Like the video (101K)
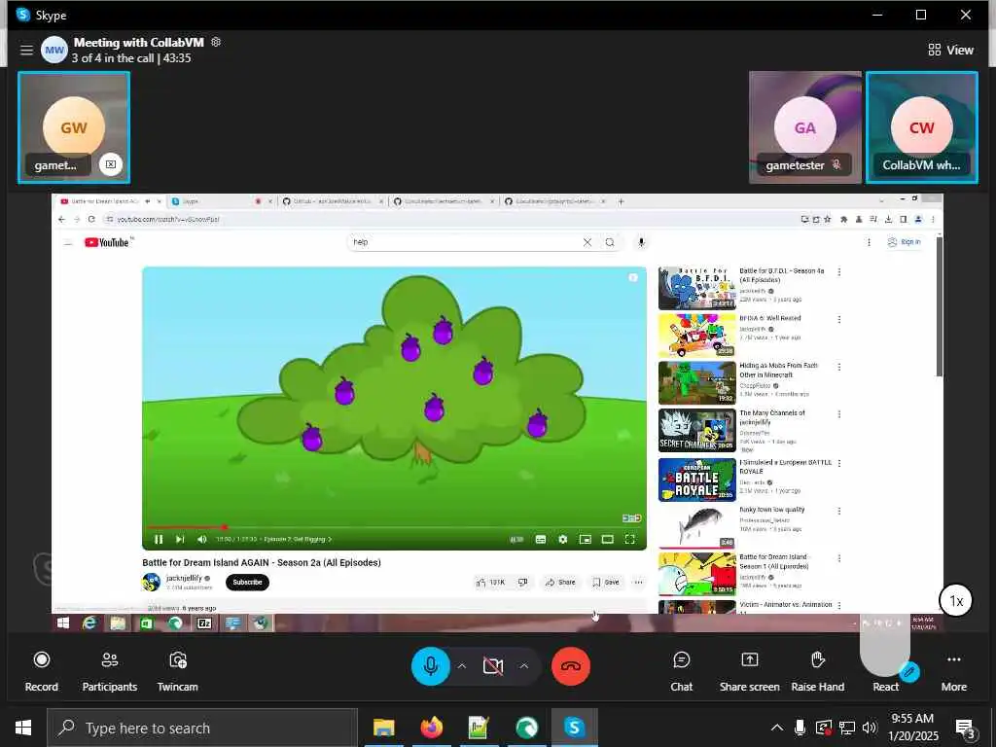This screenshot has height=747, width=996. [490, 582]
